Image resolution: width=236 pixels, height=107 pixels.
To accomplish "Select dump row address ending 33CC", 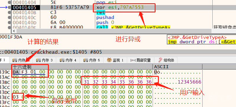I will (x=5, y=87).
